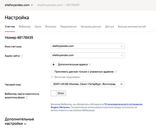
Task: Open the Доступ tab
Action: tap(109, 27)
